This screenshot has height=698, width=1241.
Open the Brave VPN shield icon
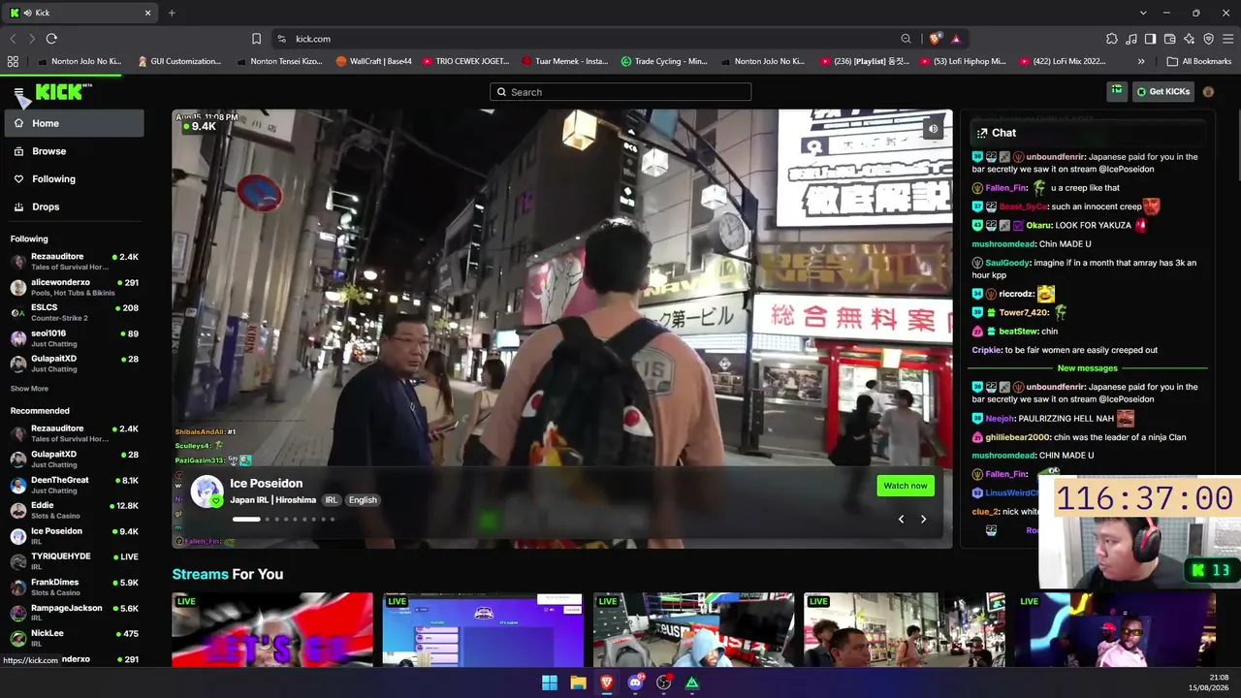tap(1208, 39)
